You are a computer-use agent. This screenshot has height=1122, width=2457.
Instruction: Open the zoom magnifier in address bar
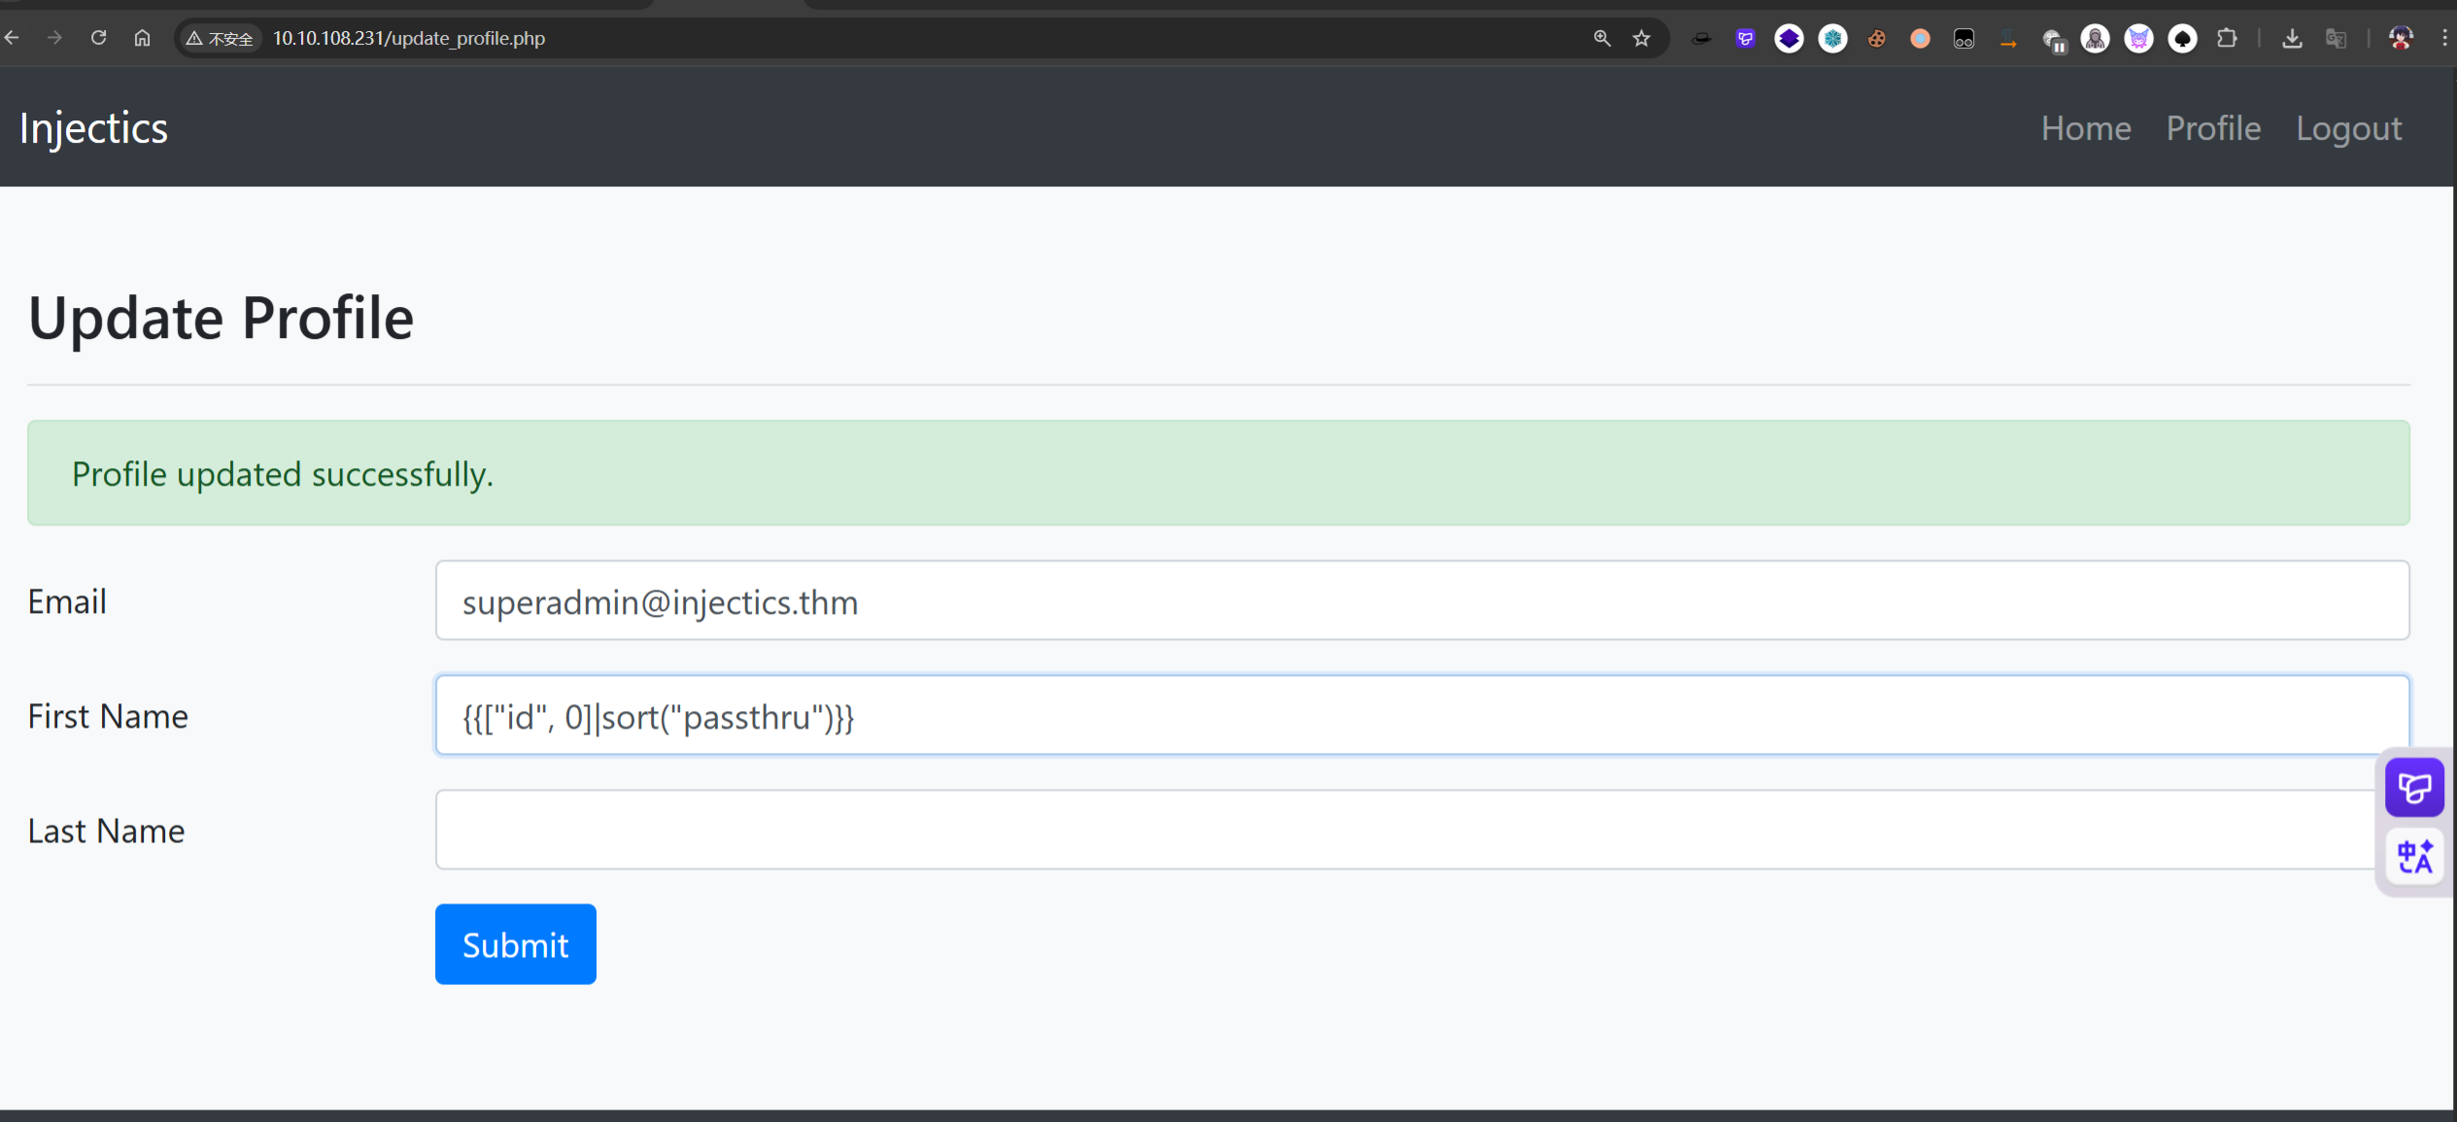(1602, 39)
